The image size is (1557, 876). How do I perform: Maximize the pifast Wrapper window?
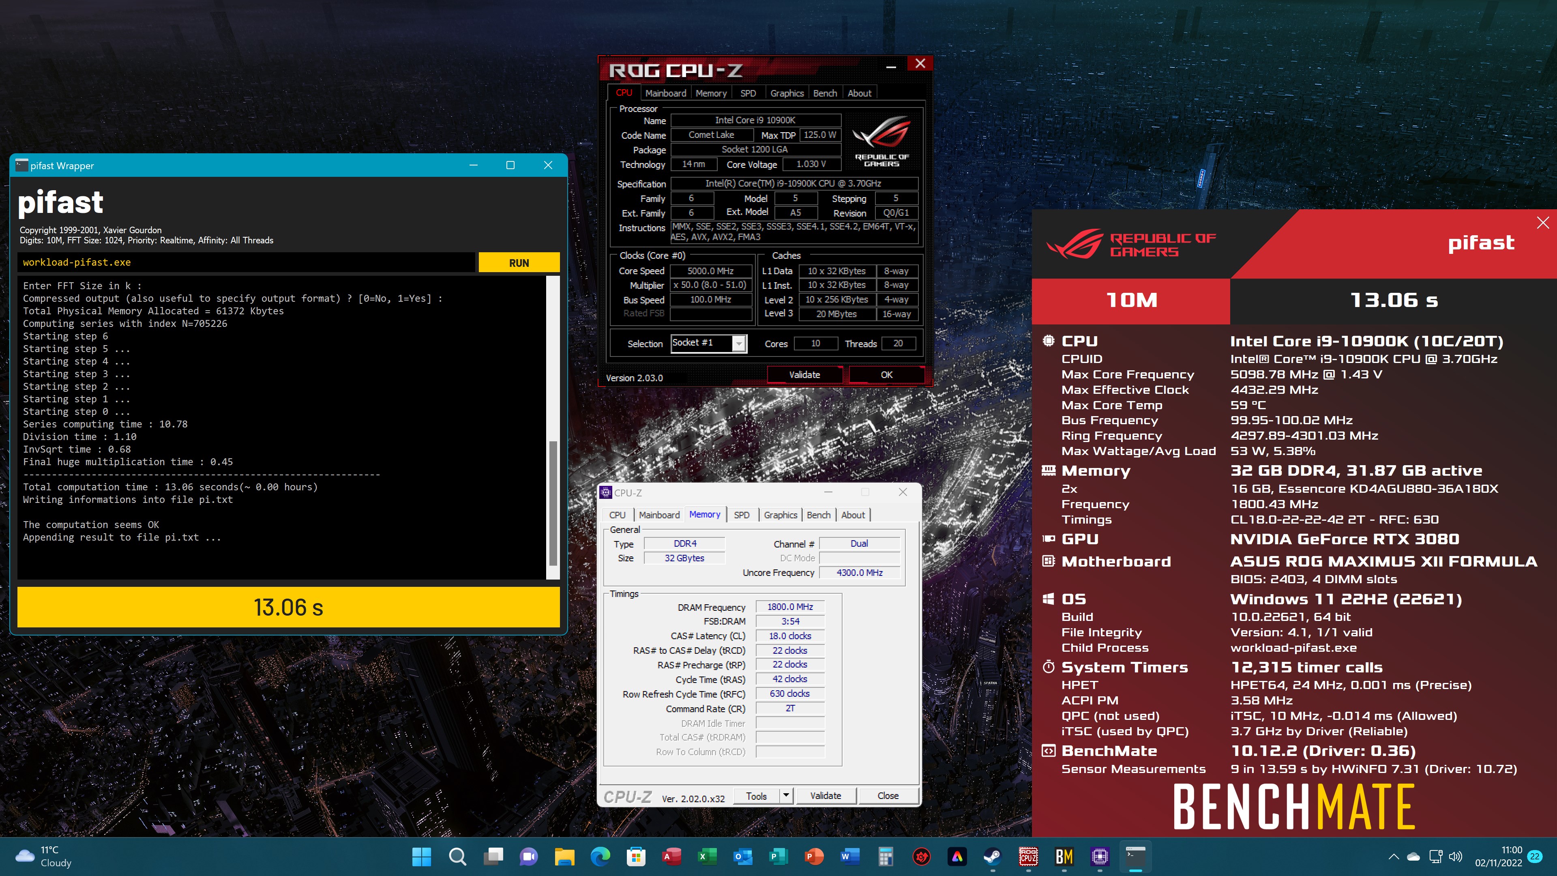(x=510, y=165)
